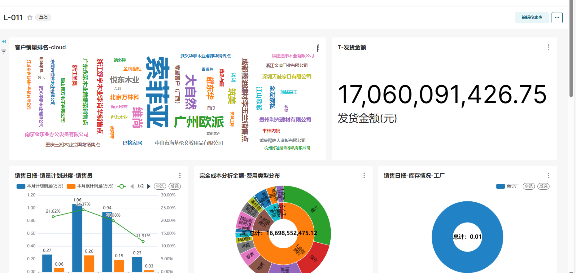The width and height of the screenshot is (576, 273).
Task: Click 反选 in the inventory chart legend
Action: point(543,186)
